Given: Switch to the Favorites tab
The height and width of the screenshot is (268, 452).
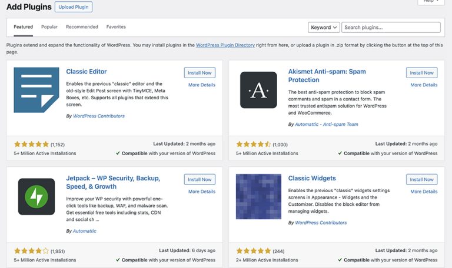Looking at the screenshot, I should (116, 27).
